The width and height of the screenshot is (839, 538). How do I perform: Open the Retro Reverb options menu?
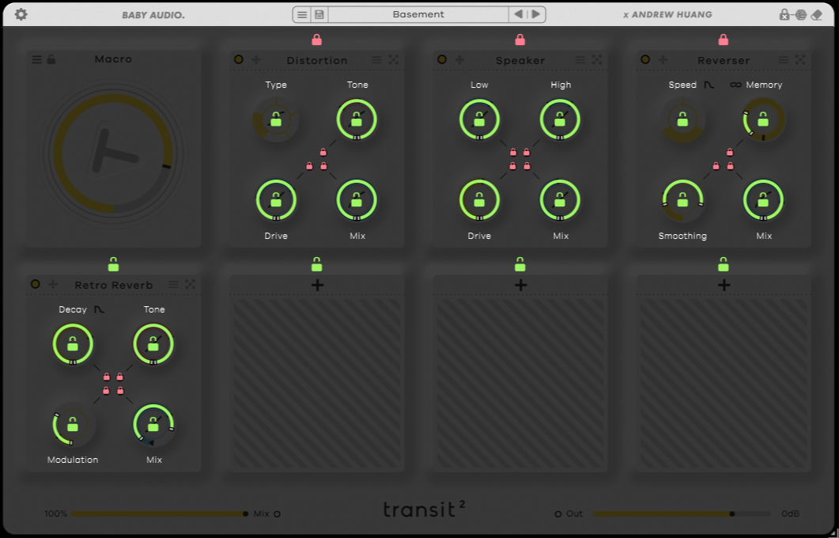173,284
